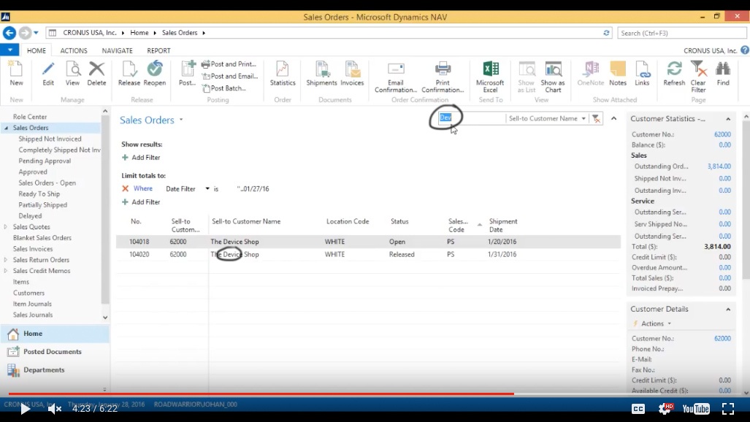Choose Post and Print
750x422 pixels.
click(229, 64)
